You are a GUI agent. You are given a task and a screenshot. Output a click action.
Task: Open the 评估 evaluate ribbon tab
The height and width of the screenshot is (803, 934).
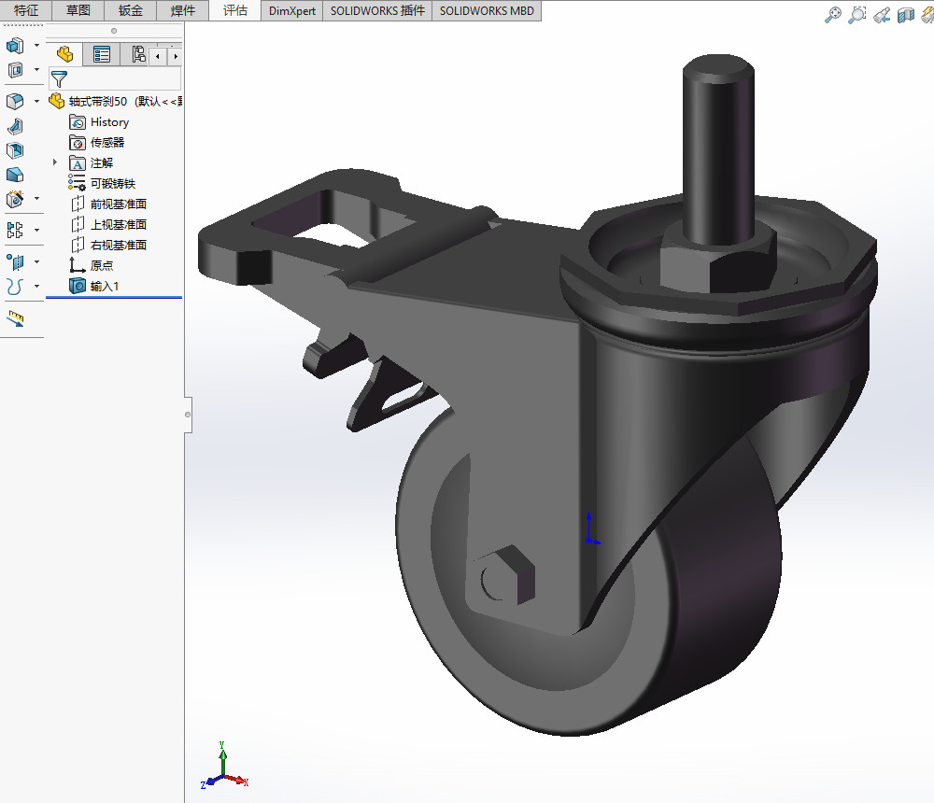click(x=234, y=10)
